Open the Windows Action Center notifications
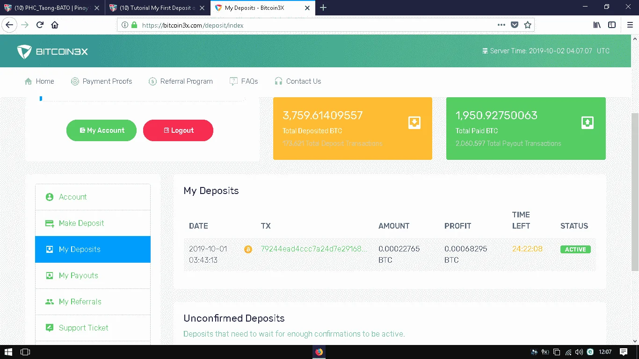 click(623, 352)
